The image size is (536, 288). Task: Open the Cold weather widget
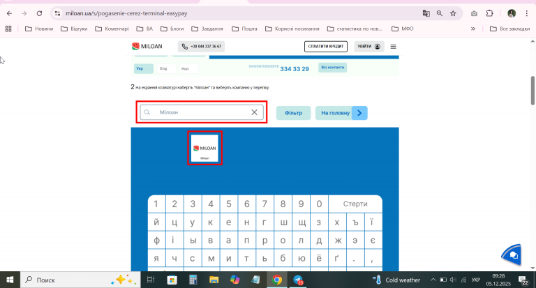[x=396, y=280]
